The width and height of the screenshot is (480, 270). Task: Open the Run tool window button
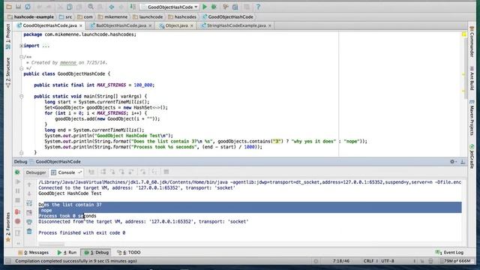pyautogui.click(x=67, y=253)
